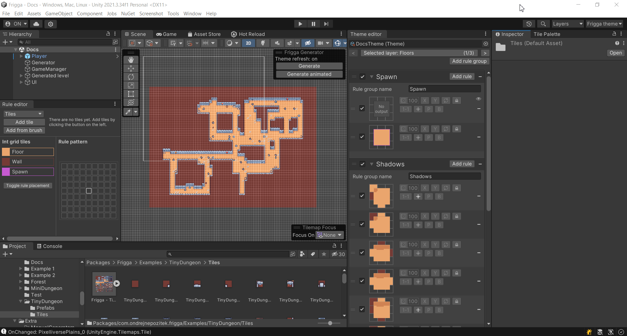Open the Tiles dropdown in Rule editor
Viewport: 627px width, 336px height.
point(24,114)
